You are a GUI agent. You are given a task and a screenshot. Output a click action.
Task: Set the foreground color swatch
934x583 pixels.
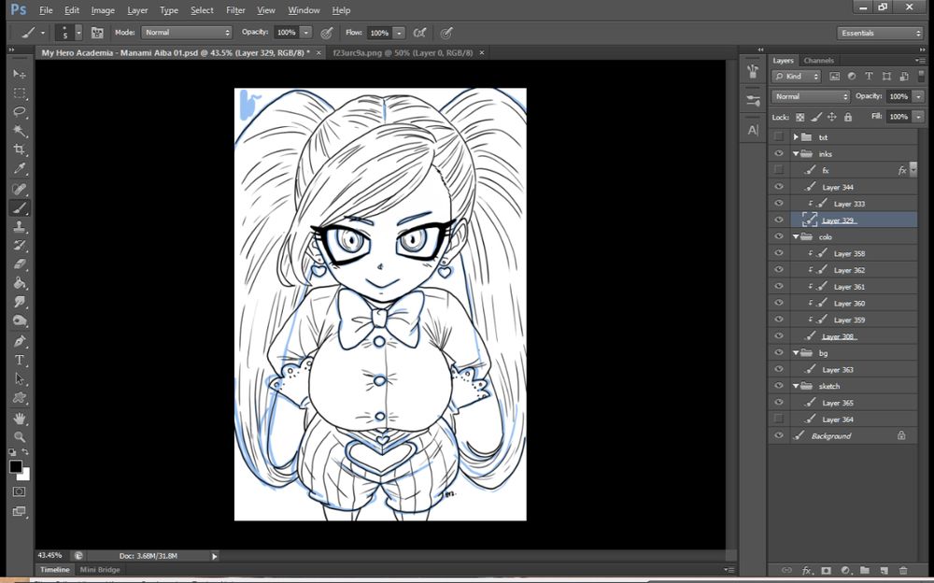coord(16,467)
